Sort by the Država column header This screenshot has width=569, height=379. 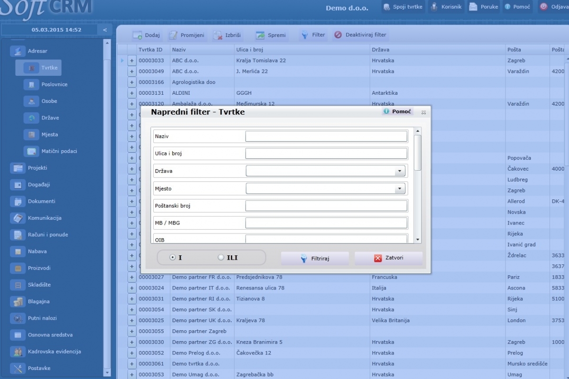click(438, 50)
